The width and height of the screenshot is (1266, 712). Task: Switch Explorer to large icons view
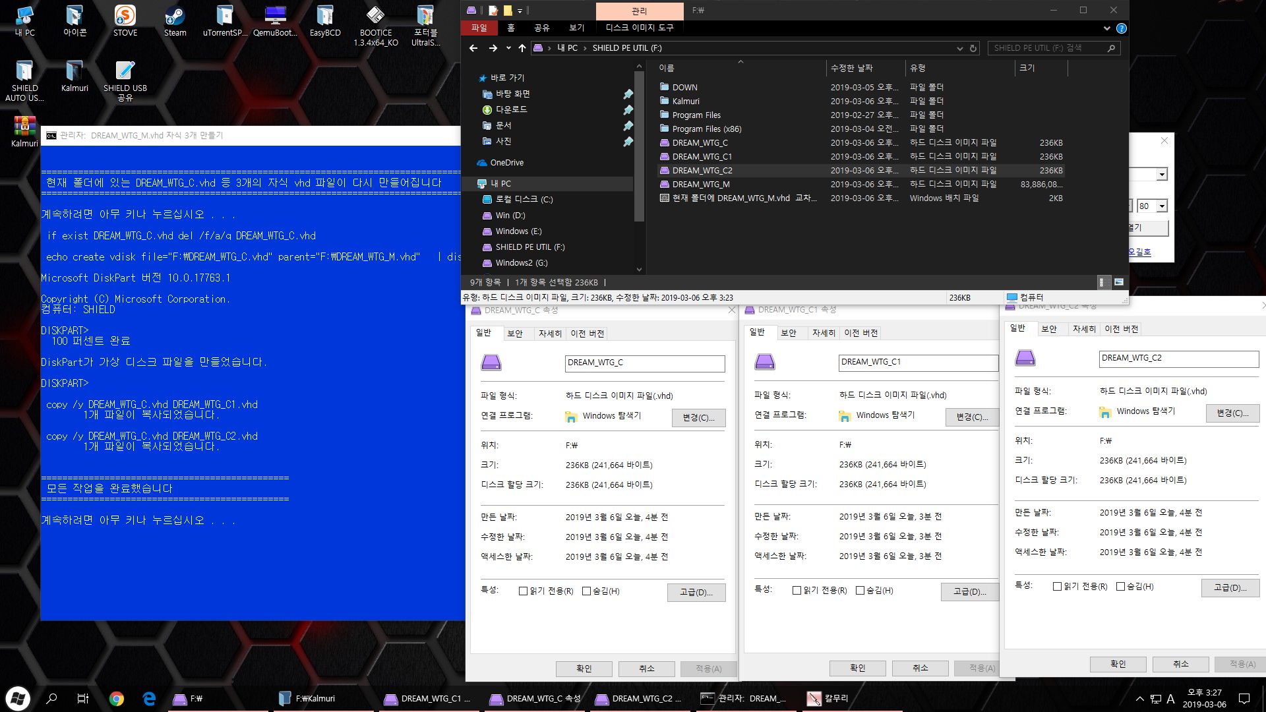click(1119, 282)
